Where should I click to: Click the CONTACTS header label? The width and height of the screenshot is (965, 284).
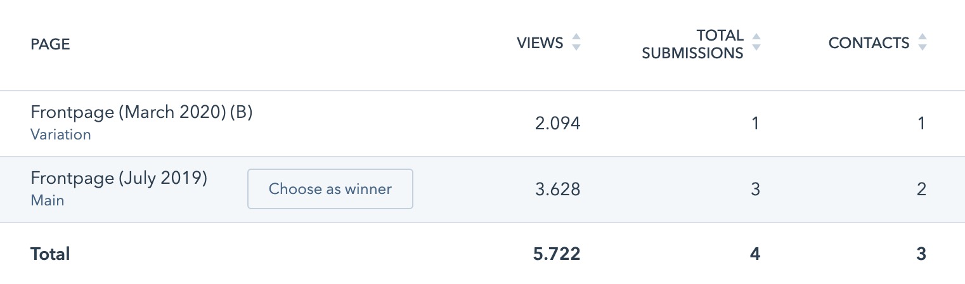tap(869, 43)
